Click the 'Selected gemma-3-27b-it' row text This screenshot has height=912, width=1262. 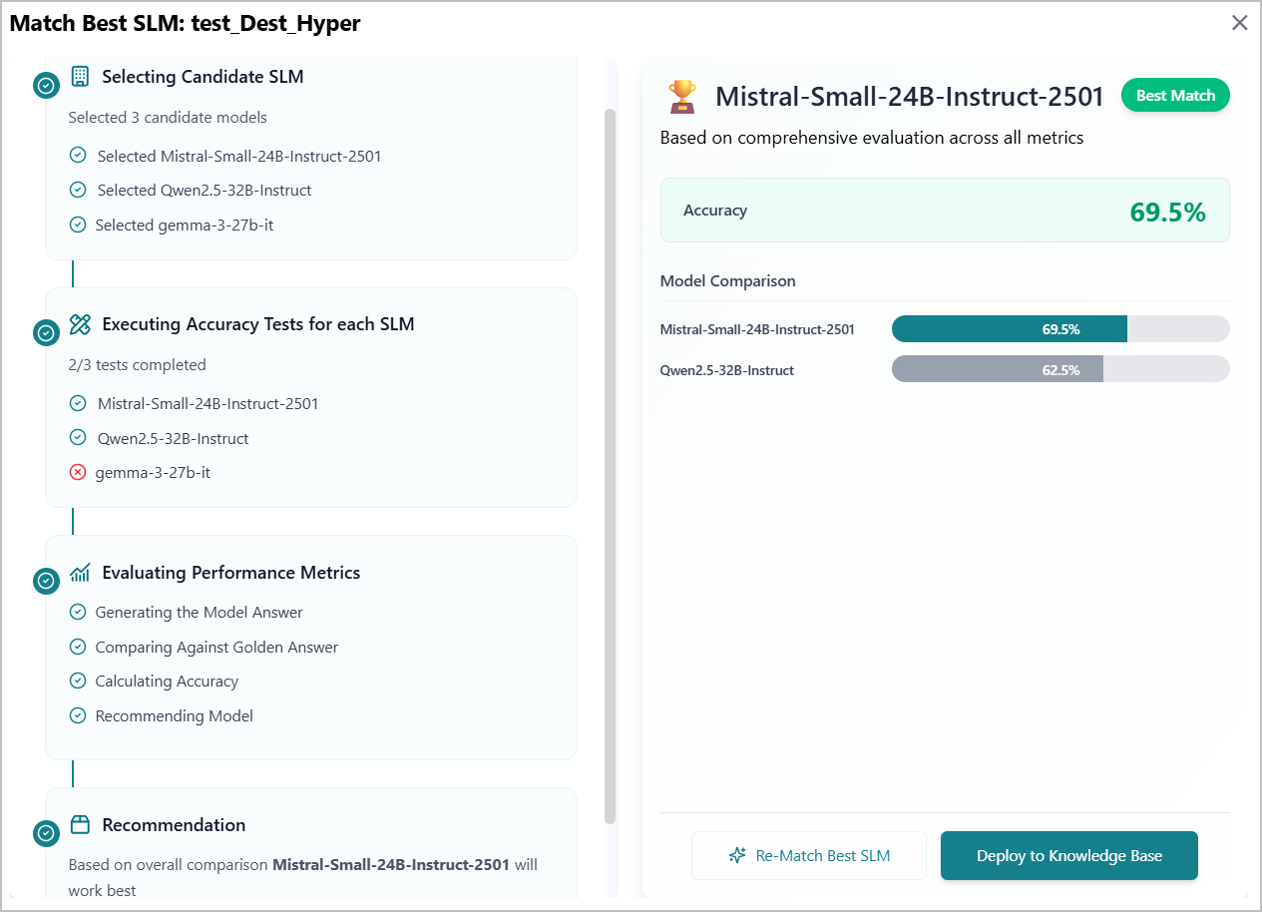tap(185, 225)
